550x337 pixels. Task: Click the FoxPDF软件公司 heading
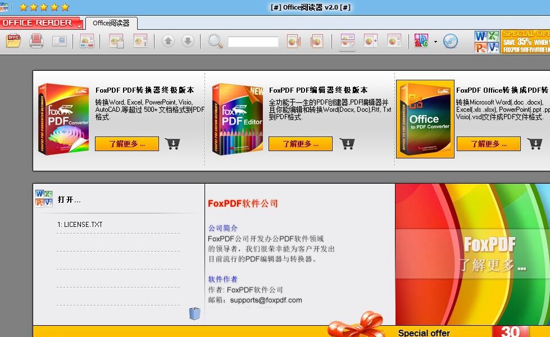[x=243, y=203]
